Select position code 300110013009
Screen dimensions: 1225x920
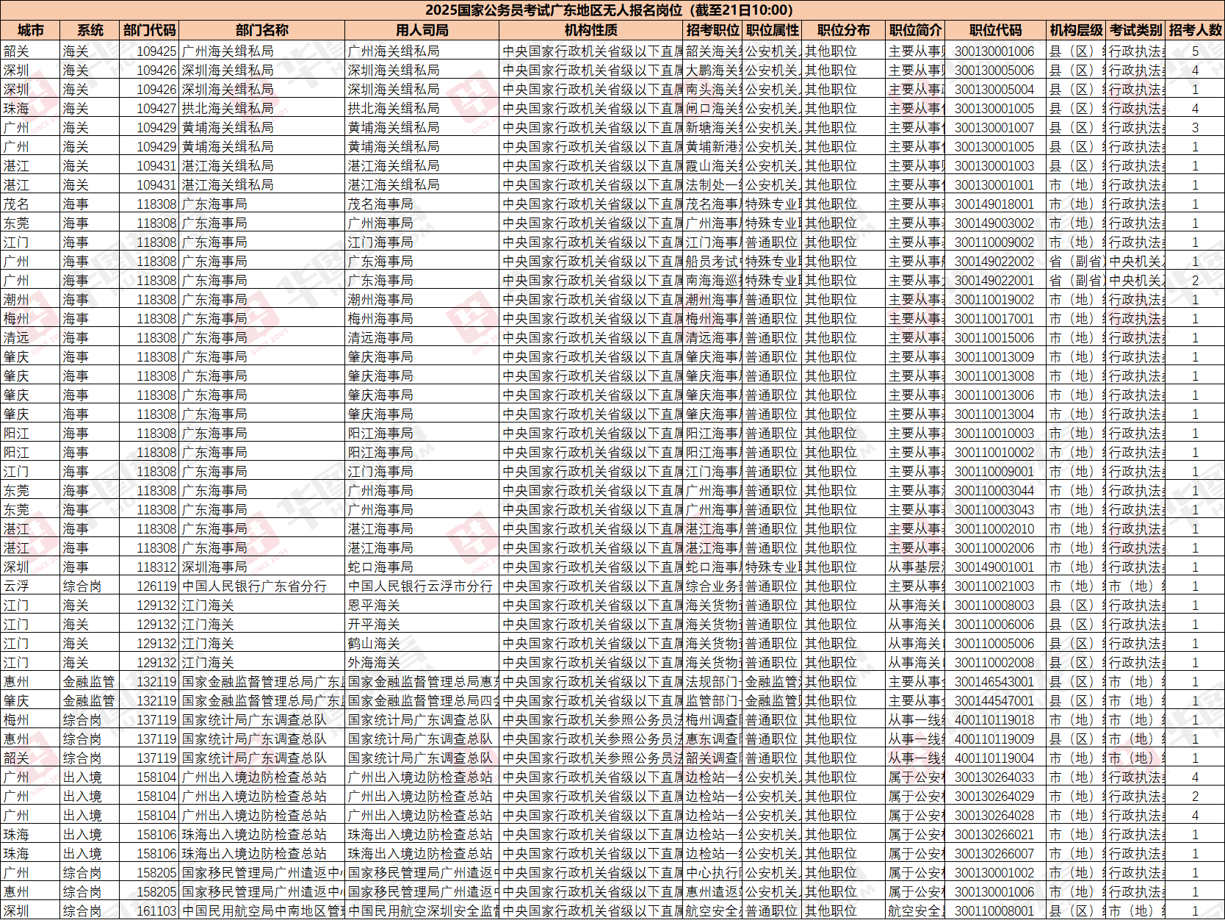tap(996, 357)
